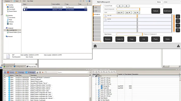The height and width of the screenshot is (101, 181).
Task: Switch to Configuration View tab
Action: click(20, 66)
